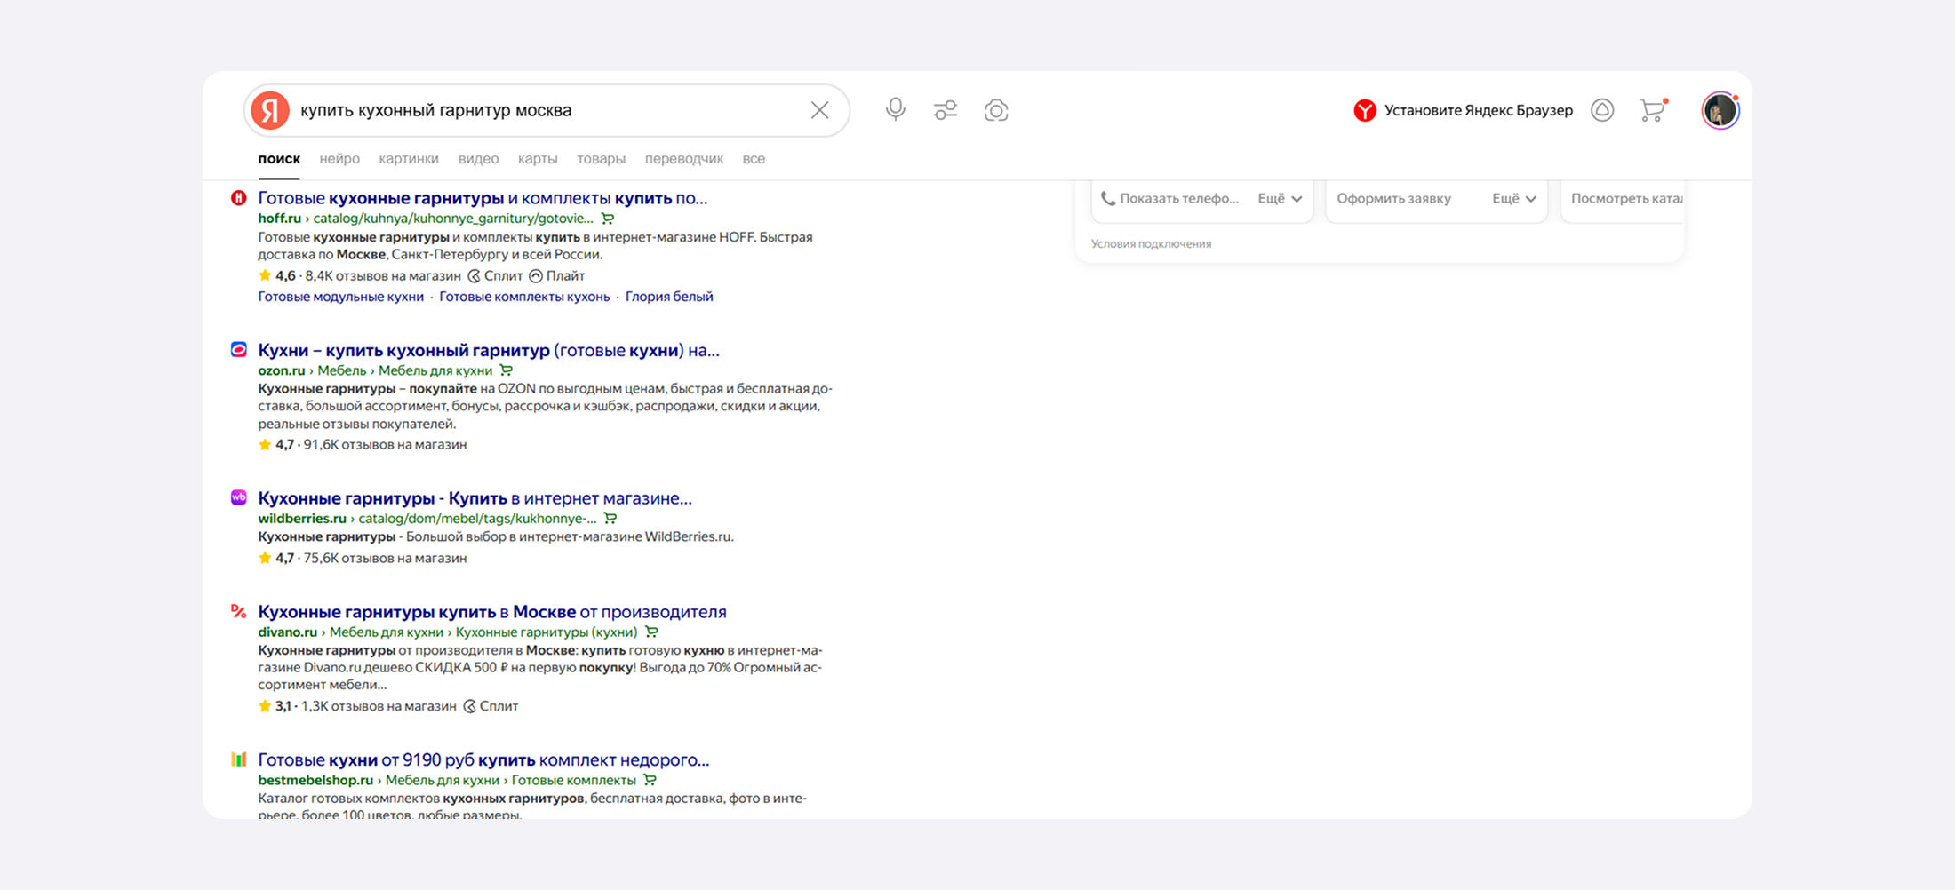Click the cart icon after the hoff.ru URL
This screenshot has width=1955, height=890.
(608, 219)
